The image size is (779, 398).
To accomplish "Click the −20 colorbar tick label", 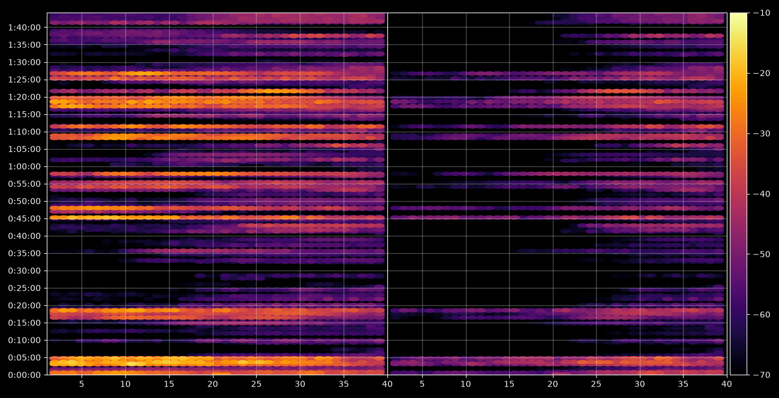I will click(x=761, y=73).
